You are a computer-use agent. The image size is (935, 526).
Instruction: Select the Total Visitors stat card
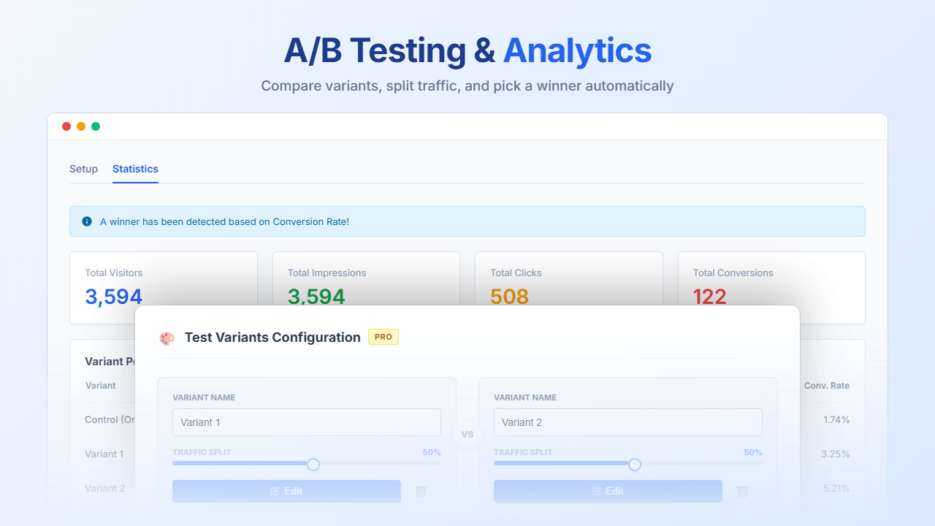click(163, 287)
